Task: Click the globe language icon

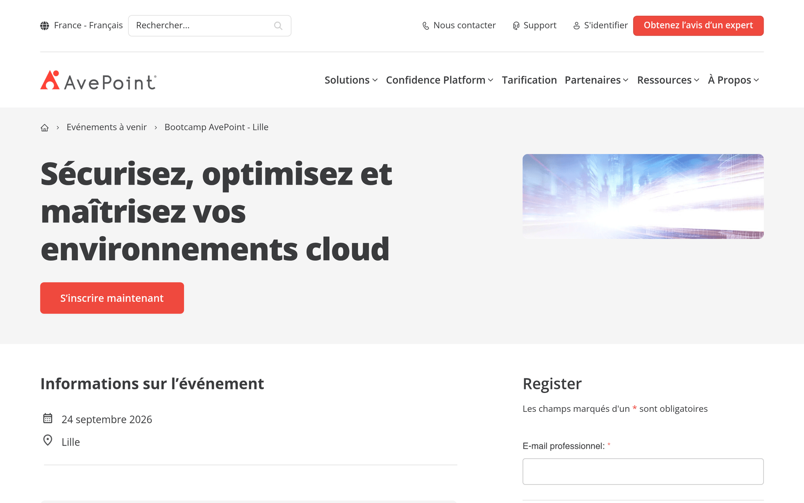Action: click(45, 26)
